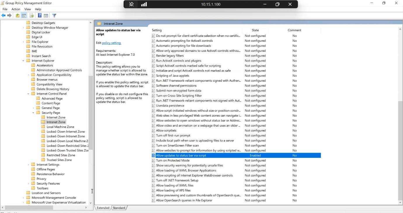The width and height of the screenshot is (403, 213).
Task: Click folder icon beside Trusted Sites Zone
Action: [43, 160]
